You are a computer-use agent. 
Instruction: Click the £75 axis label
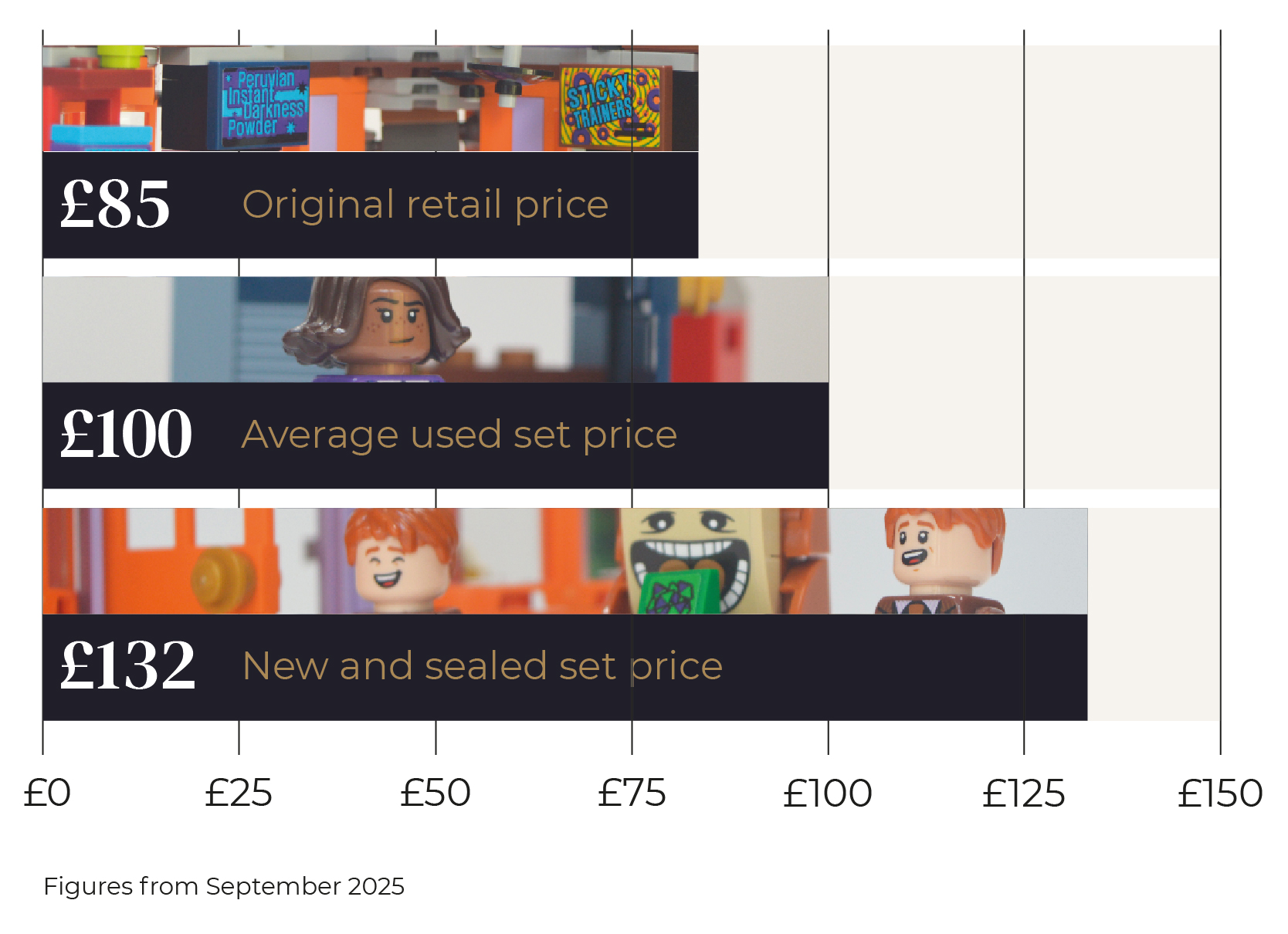[632, 794]
